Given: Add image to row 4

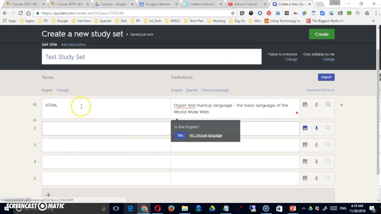Looking at the screenshot, I should pos(305,161).
